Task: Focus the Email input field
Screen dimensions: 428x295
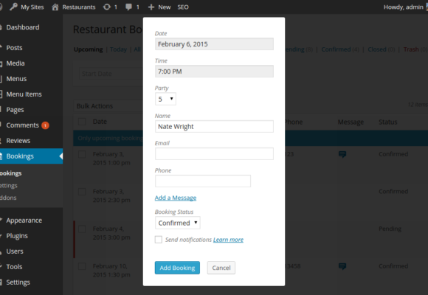Action: [x=214, y=153]
